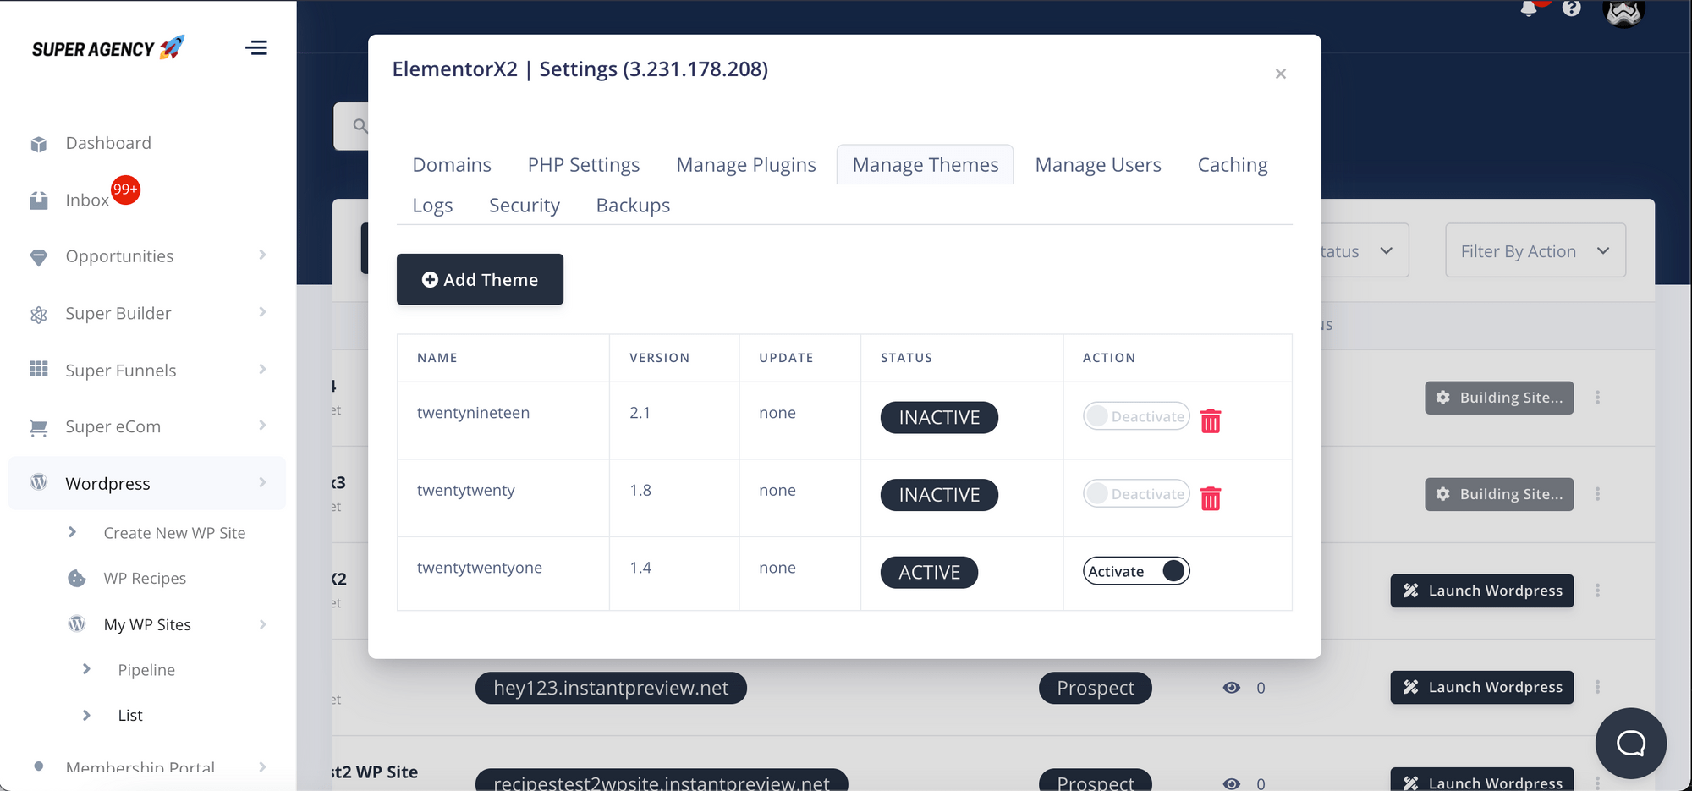Click the Super Agency rocket logo

point(107,48)
